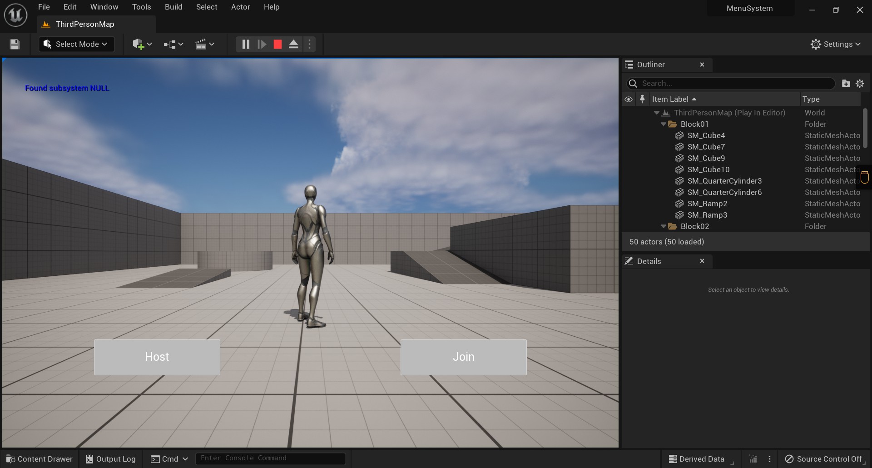The height and width of the screenshot is (468, 872).
Task: Collapse the Block01 folder
Action: tap(664, 124)
